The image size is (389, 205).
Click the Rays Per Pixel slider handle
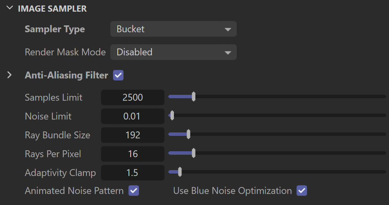(193, 153)
